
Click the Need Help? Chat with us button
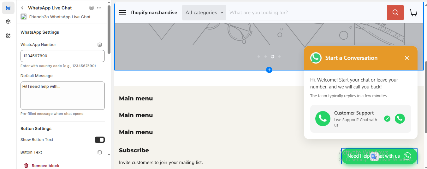tap(379, 156)
